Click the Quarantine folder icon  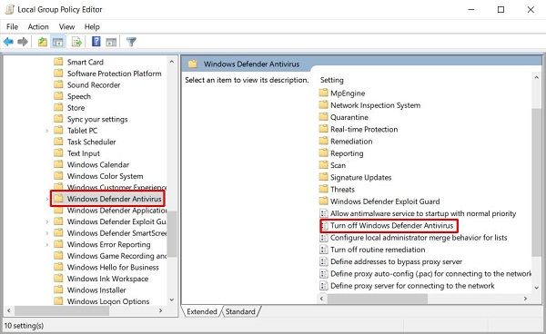click(323, 117)
